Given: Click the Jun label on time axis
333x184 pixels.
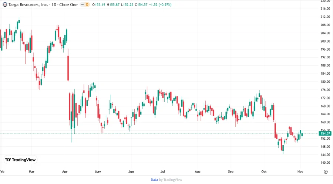Looking at the screenshot, I should coord(131,171).
